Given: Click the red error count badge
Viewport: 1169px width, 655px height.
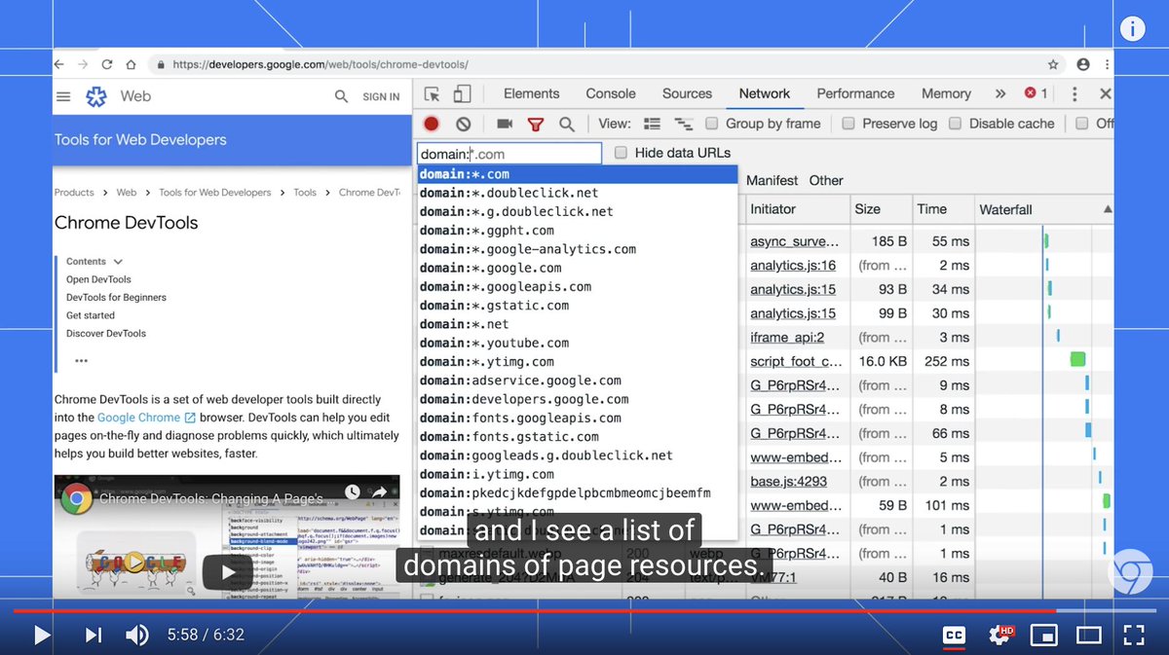Looking at the screenshot, I should pos(1036,93).
